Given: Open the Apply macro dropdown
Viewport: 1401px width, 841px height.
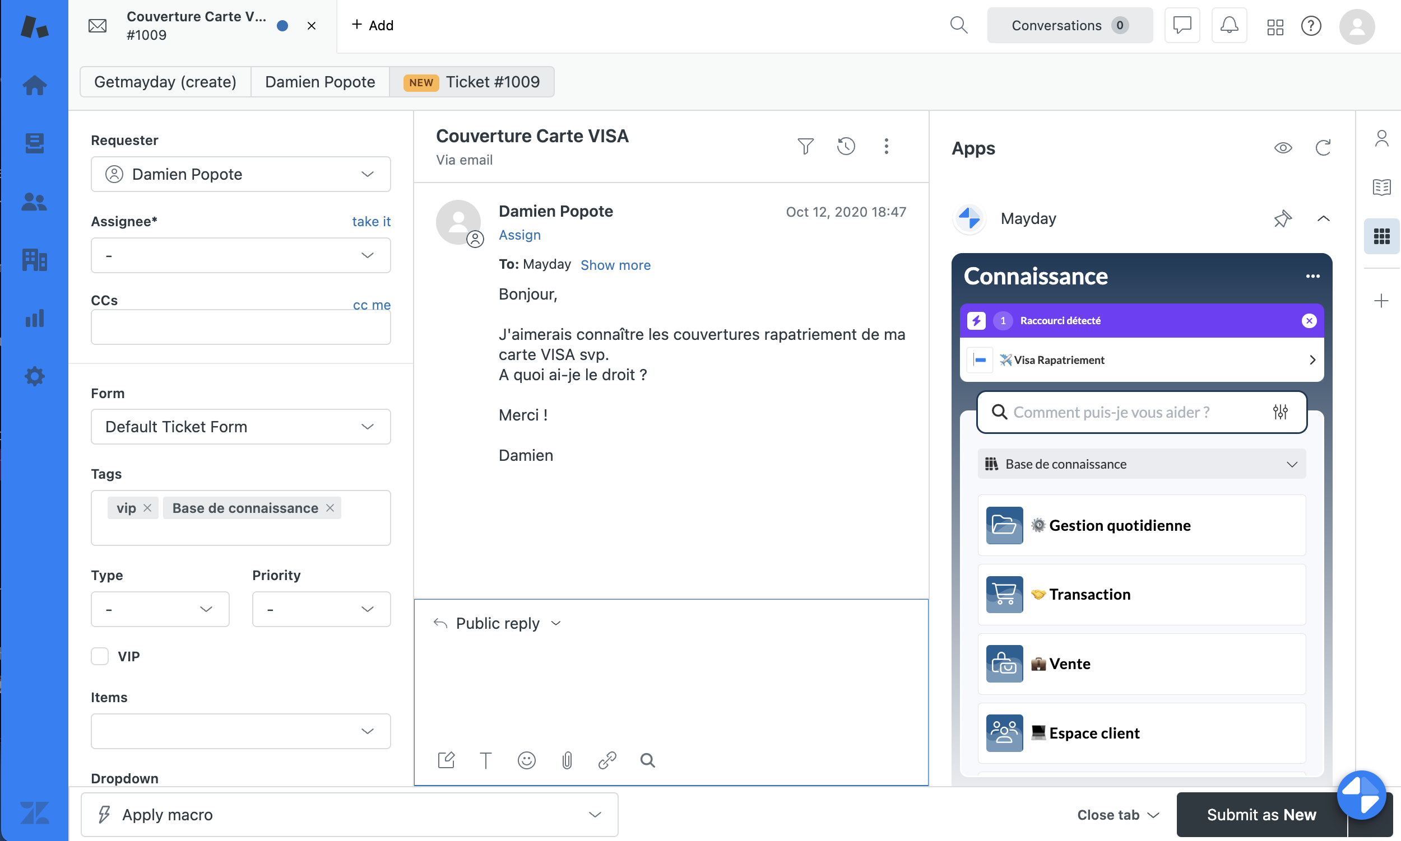Looking at the screenshot, I should click(349, 814).
